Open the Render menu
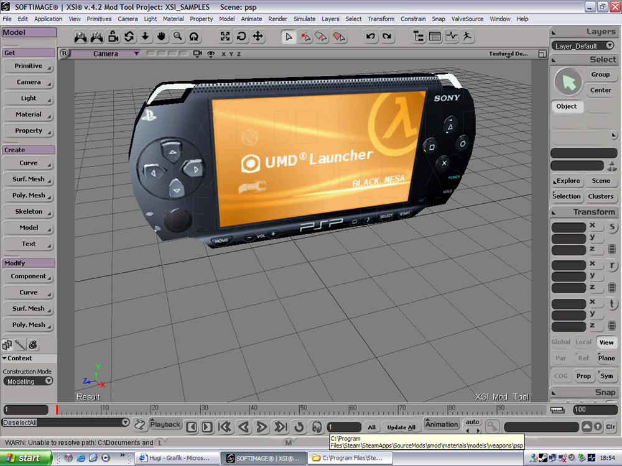This screenshot has width=622, height=466. click(x=277, y=19)
